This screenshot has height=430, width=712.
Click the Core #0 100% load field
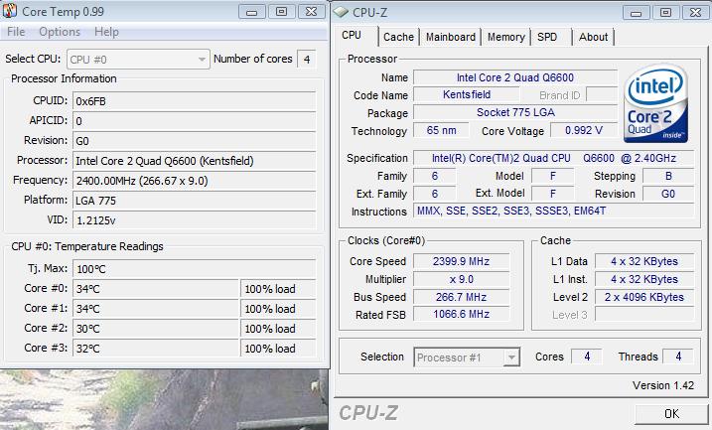[x=278, y=289]
